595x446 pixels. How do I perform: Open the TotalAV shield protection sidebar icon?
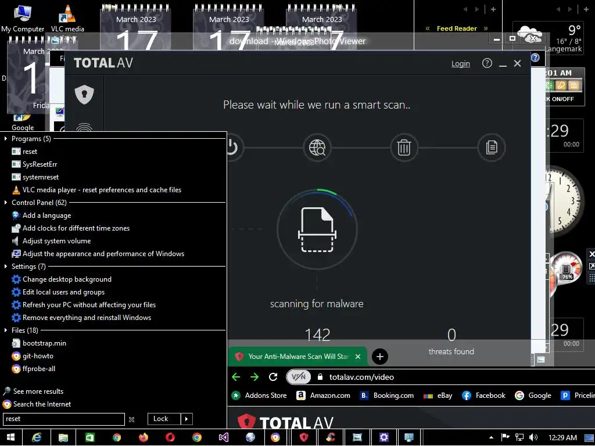(x=84, y=95)
